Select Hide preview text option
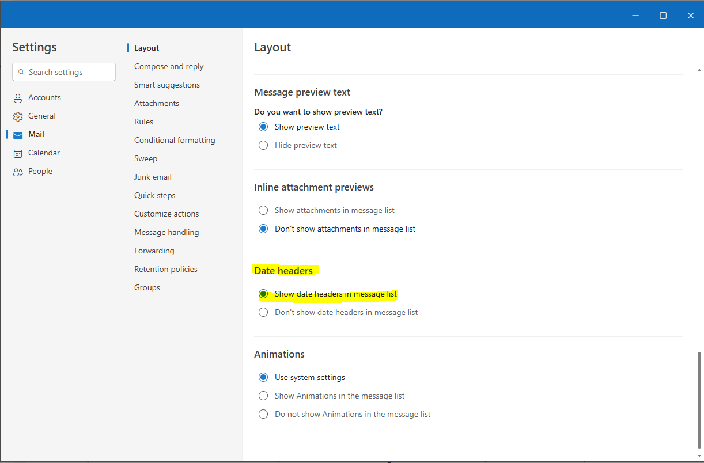704x463 pixels. pyautogui.click(x=263, y=145)
